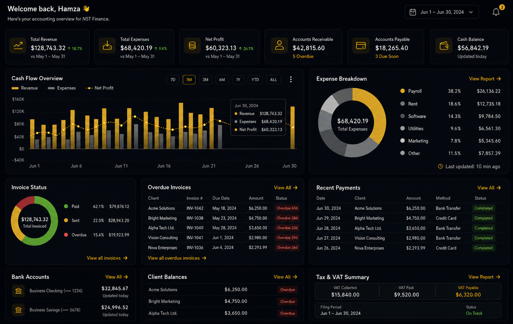Click 3 Due Soon under Accounts Payable
The image size is (513, 324).
pyautogui.click(x=387, y=57)
